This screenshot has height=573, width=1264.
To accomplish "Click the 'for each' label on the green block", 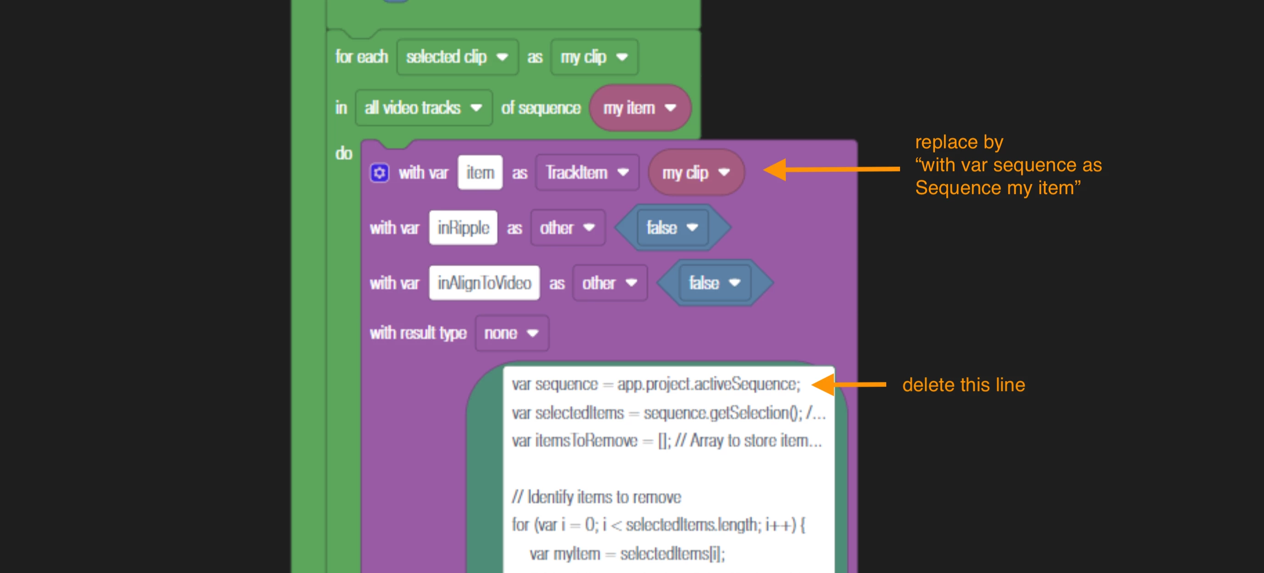I will point(362,57).
